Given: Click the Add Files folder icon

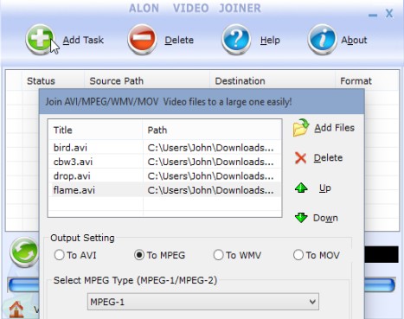Looking at the screenshot, I should 301,128.
